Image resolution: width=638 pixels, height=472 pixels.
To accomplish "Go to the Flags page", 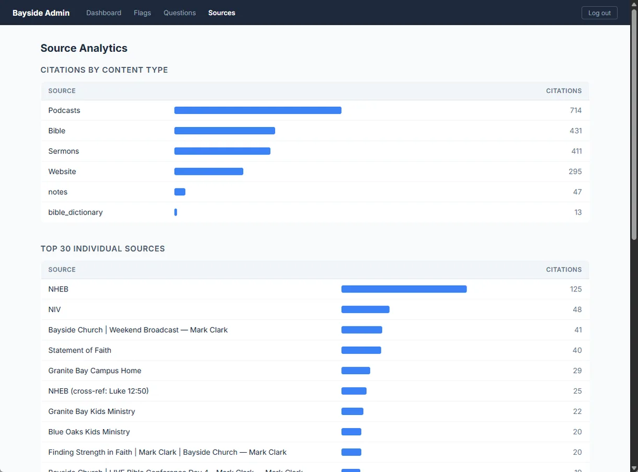I will (x=142, y=13).
